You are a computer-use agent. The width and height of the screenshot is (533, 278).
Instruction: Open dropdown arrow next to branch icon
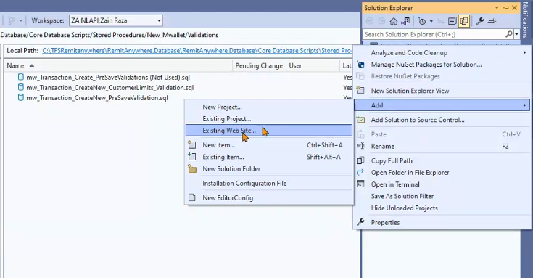coord(21,21)
